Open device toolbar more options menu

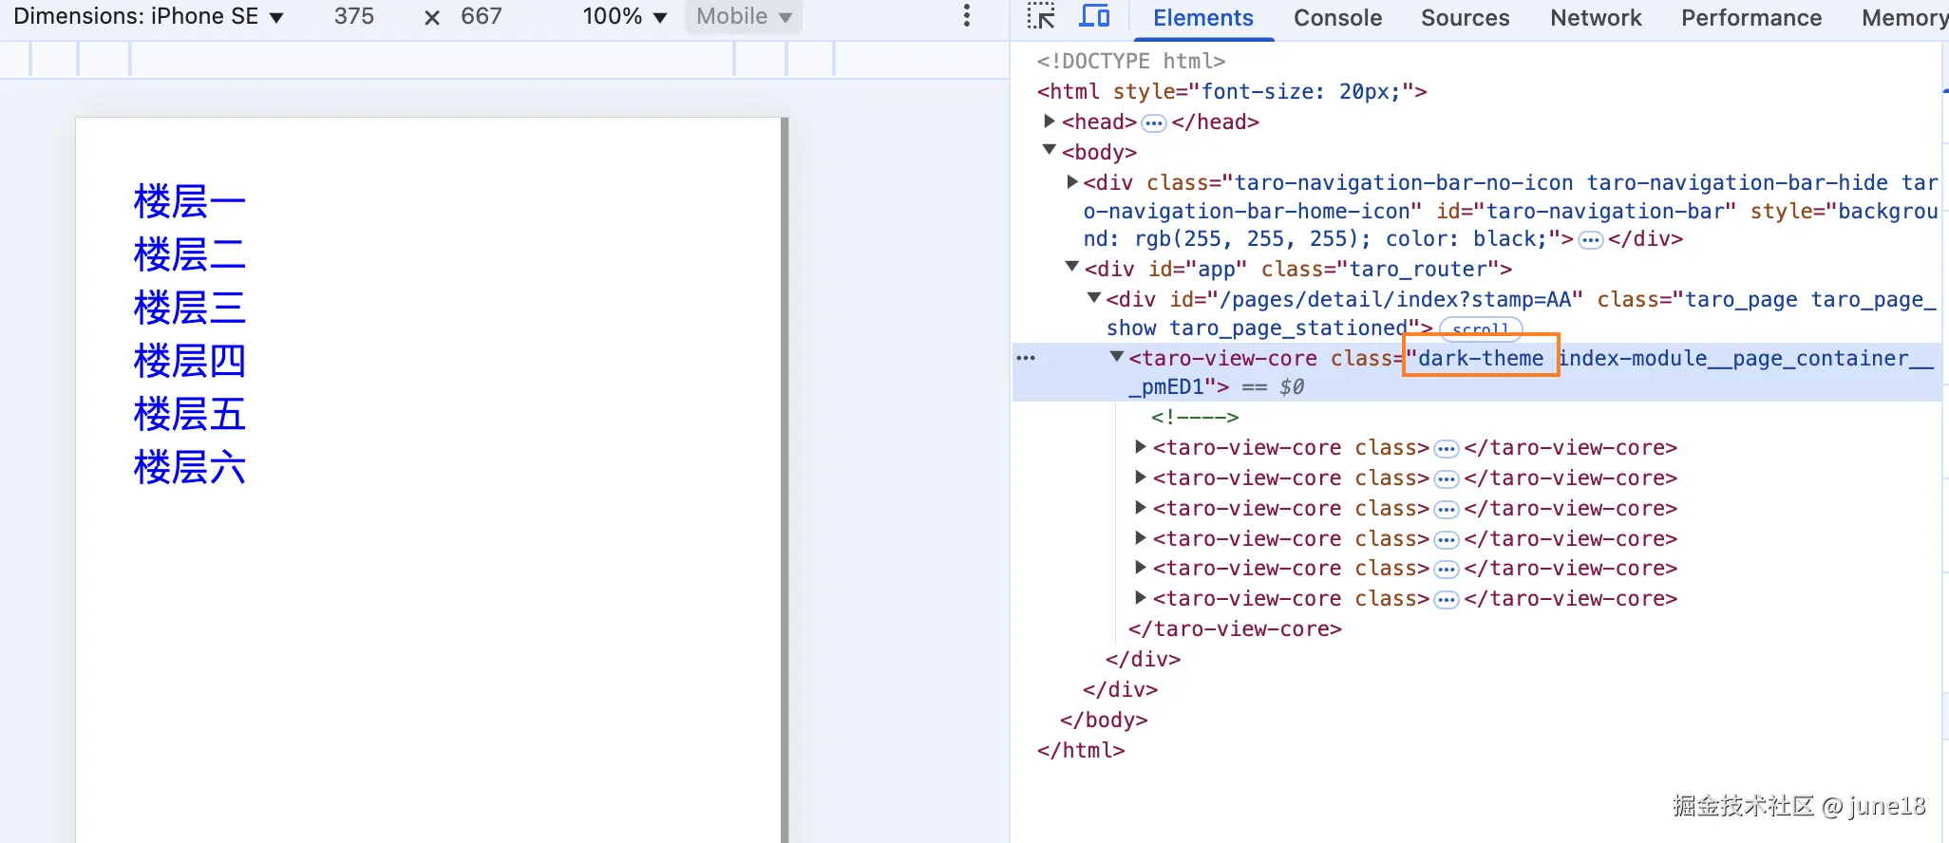pyautogui.click(x=967, y=16)
